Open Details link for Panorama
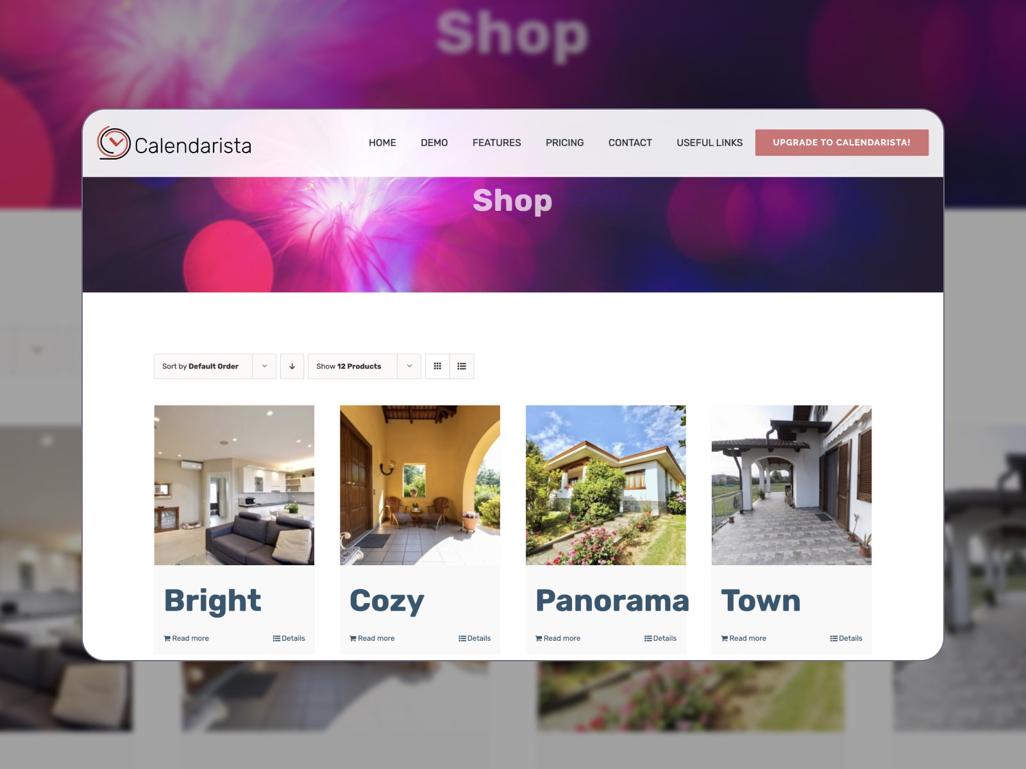 [664, 638]
